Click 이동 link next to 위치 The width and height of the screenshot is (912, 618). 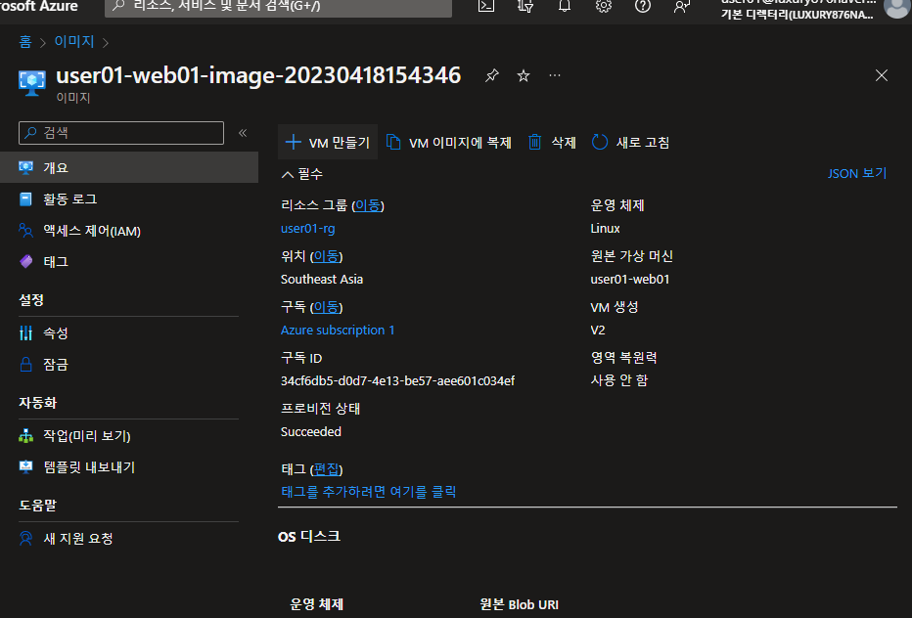tap(326, 256)
